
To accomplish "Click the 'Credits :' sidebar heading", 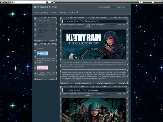I will tap(40, 48).
